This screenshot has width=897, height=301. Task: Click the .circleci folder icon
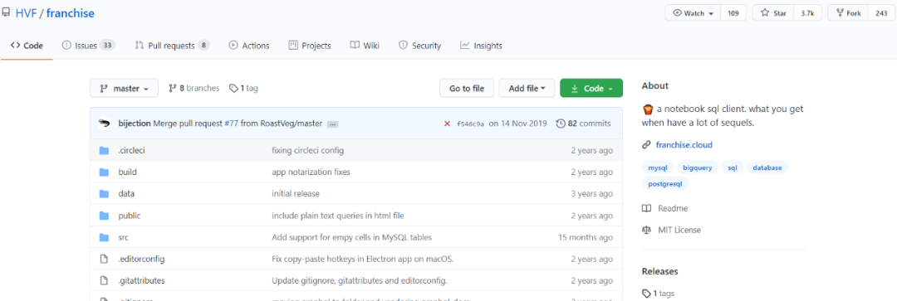(x=104, y=150)
